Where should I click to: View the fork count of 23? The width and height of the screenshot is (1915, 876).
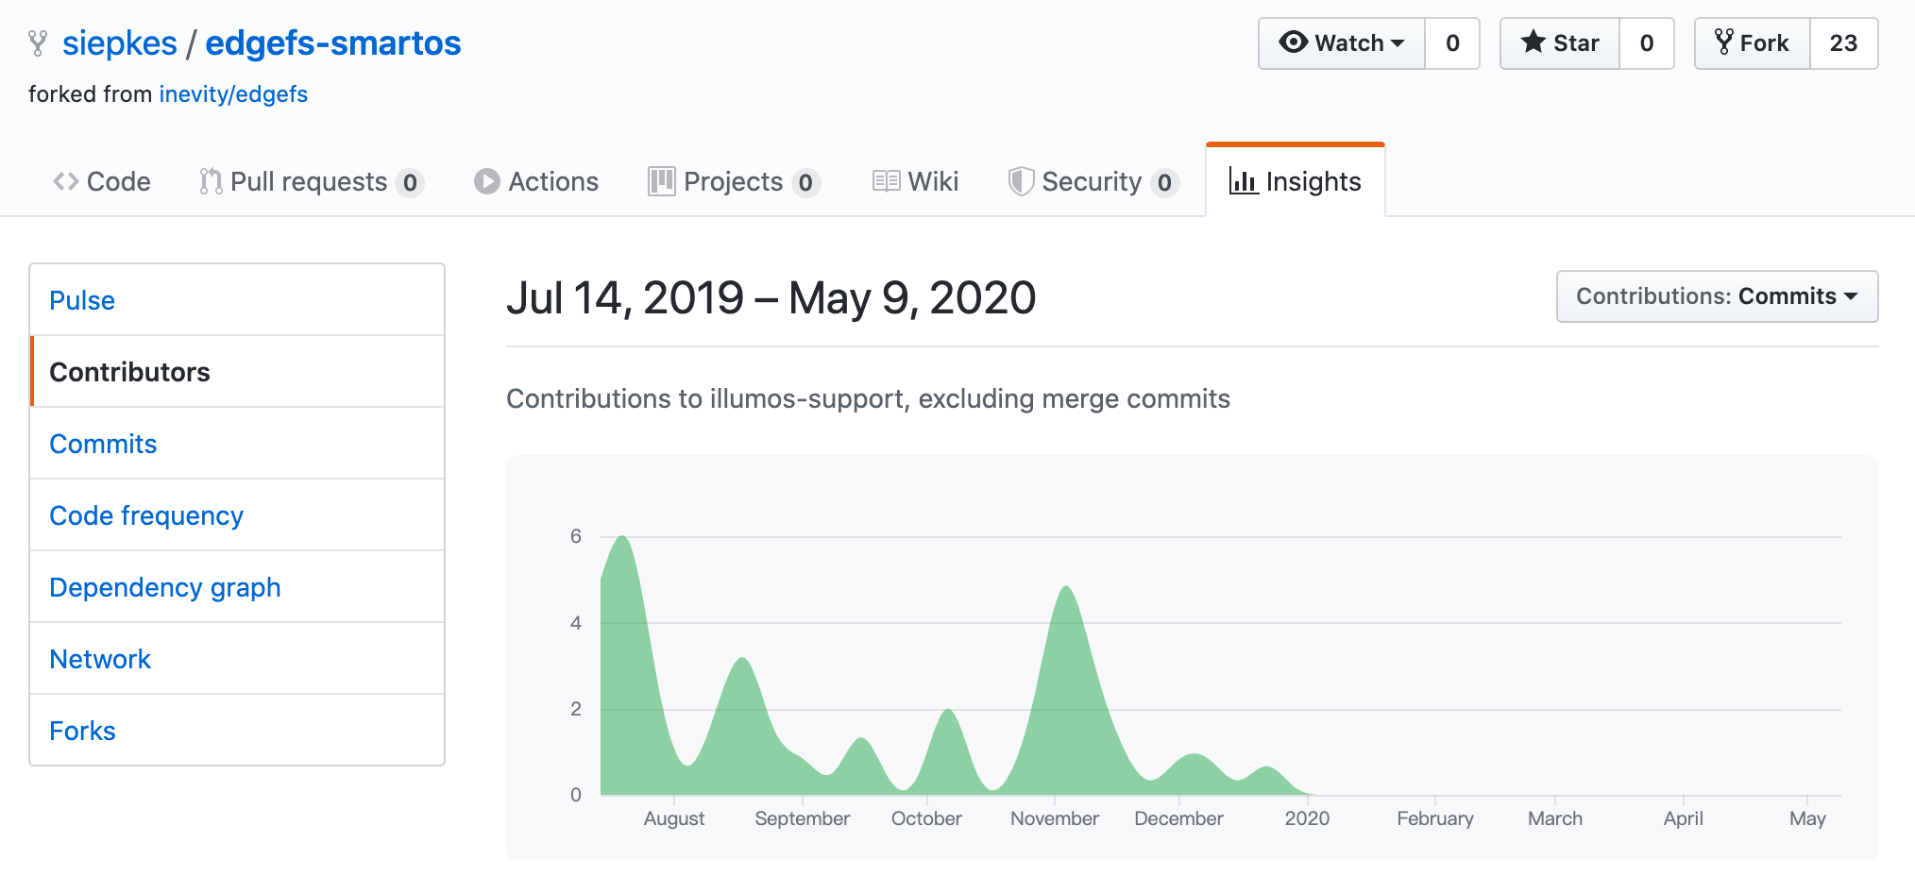tap(1842, 43)
